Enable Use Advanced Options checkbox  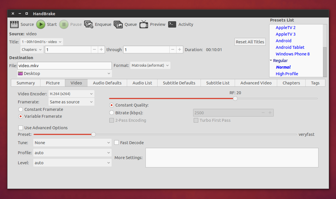(x=21, y=128)
